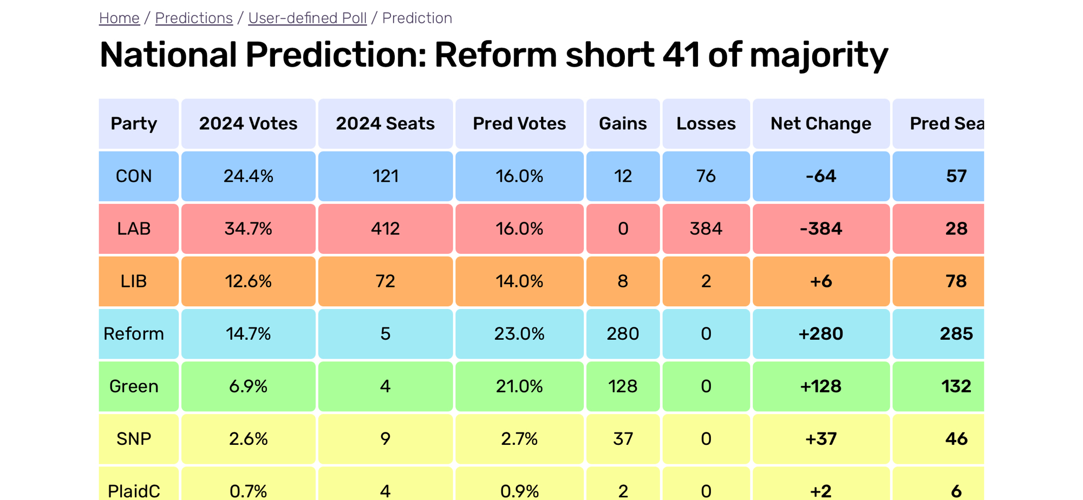The image size is (1083, 500).
Task: Click the Net Change column header
Action: (x=821, y=123)
